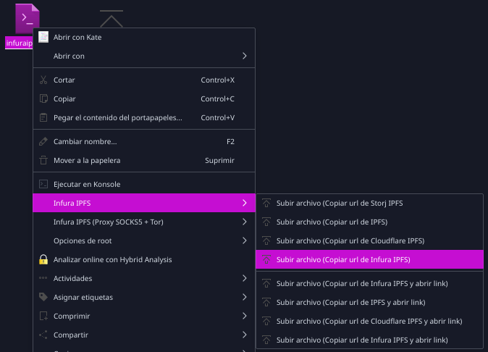Expand the Comprimir submenu arrow
The height and width of the screenshot is (352, 488).
coord(245,317)
